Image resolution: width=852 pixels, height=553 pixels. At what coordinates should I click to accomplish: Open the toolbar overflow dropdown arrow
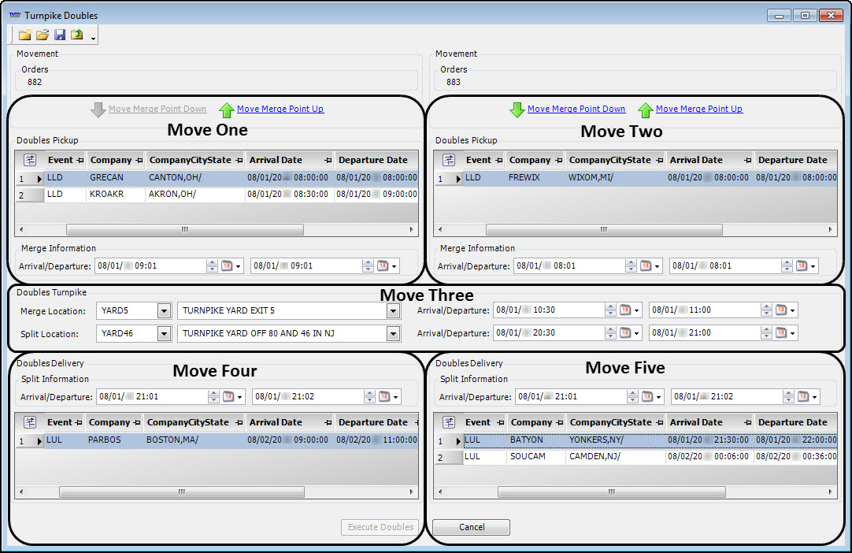click(94, 39)
